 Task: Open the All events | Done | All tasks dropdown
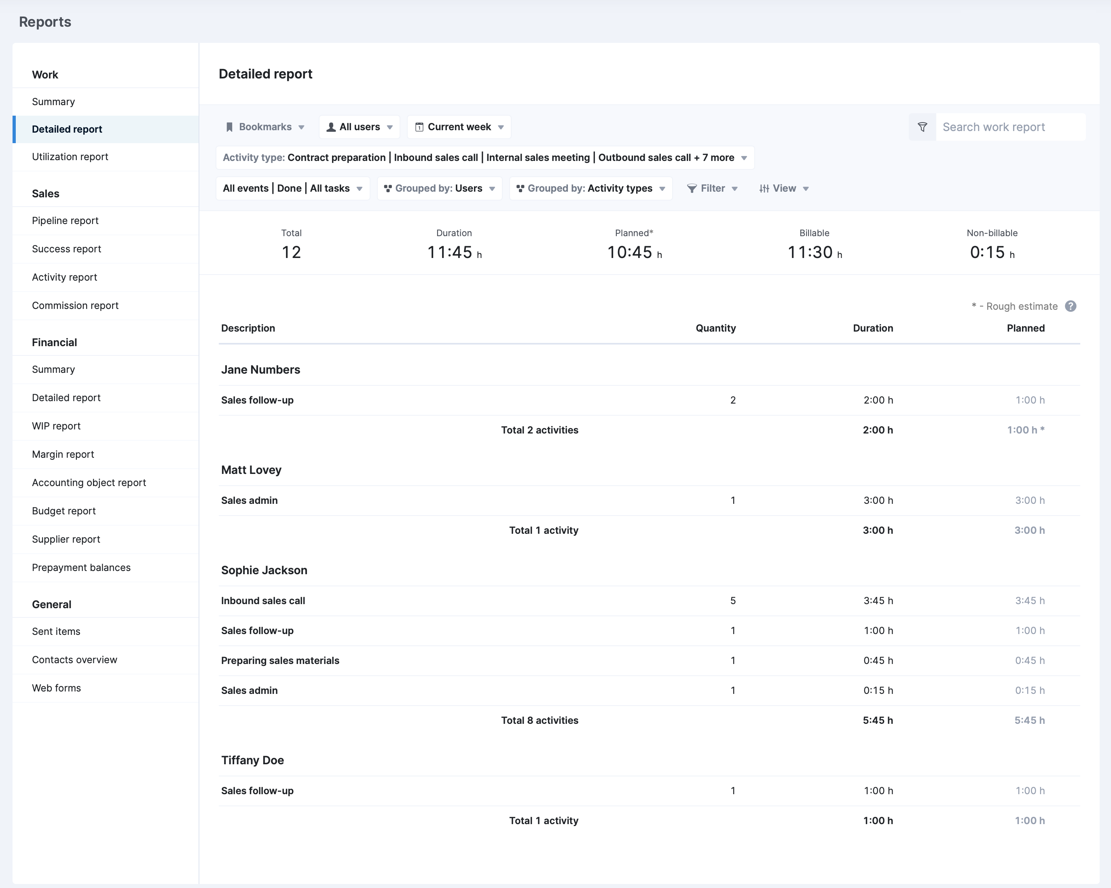[293, 188]
